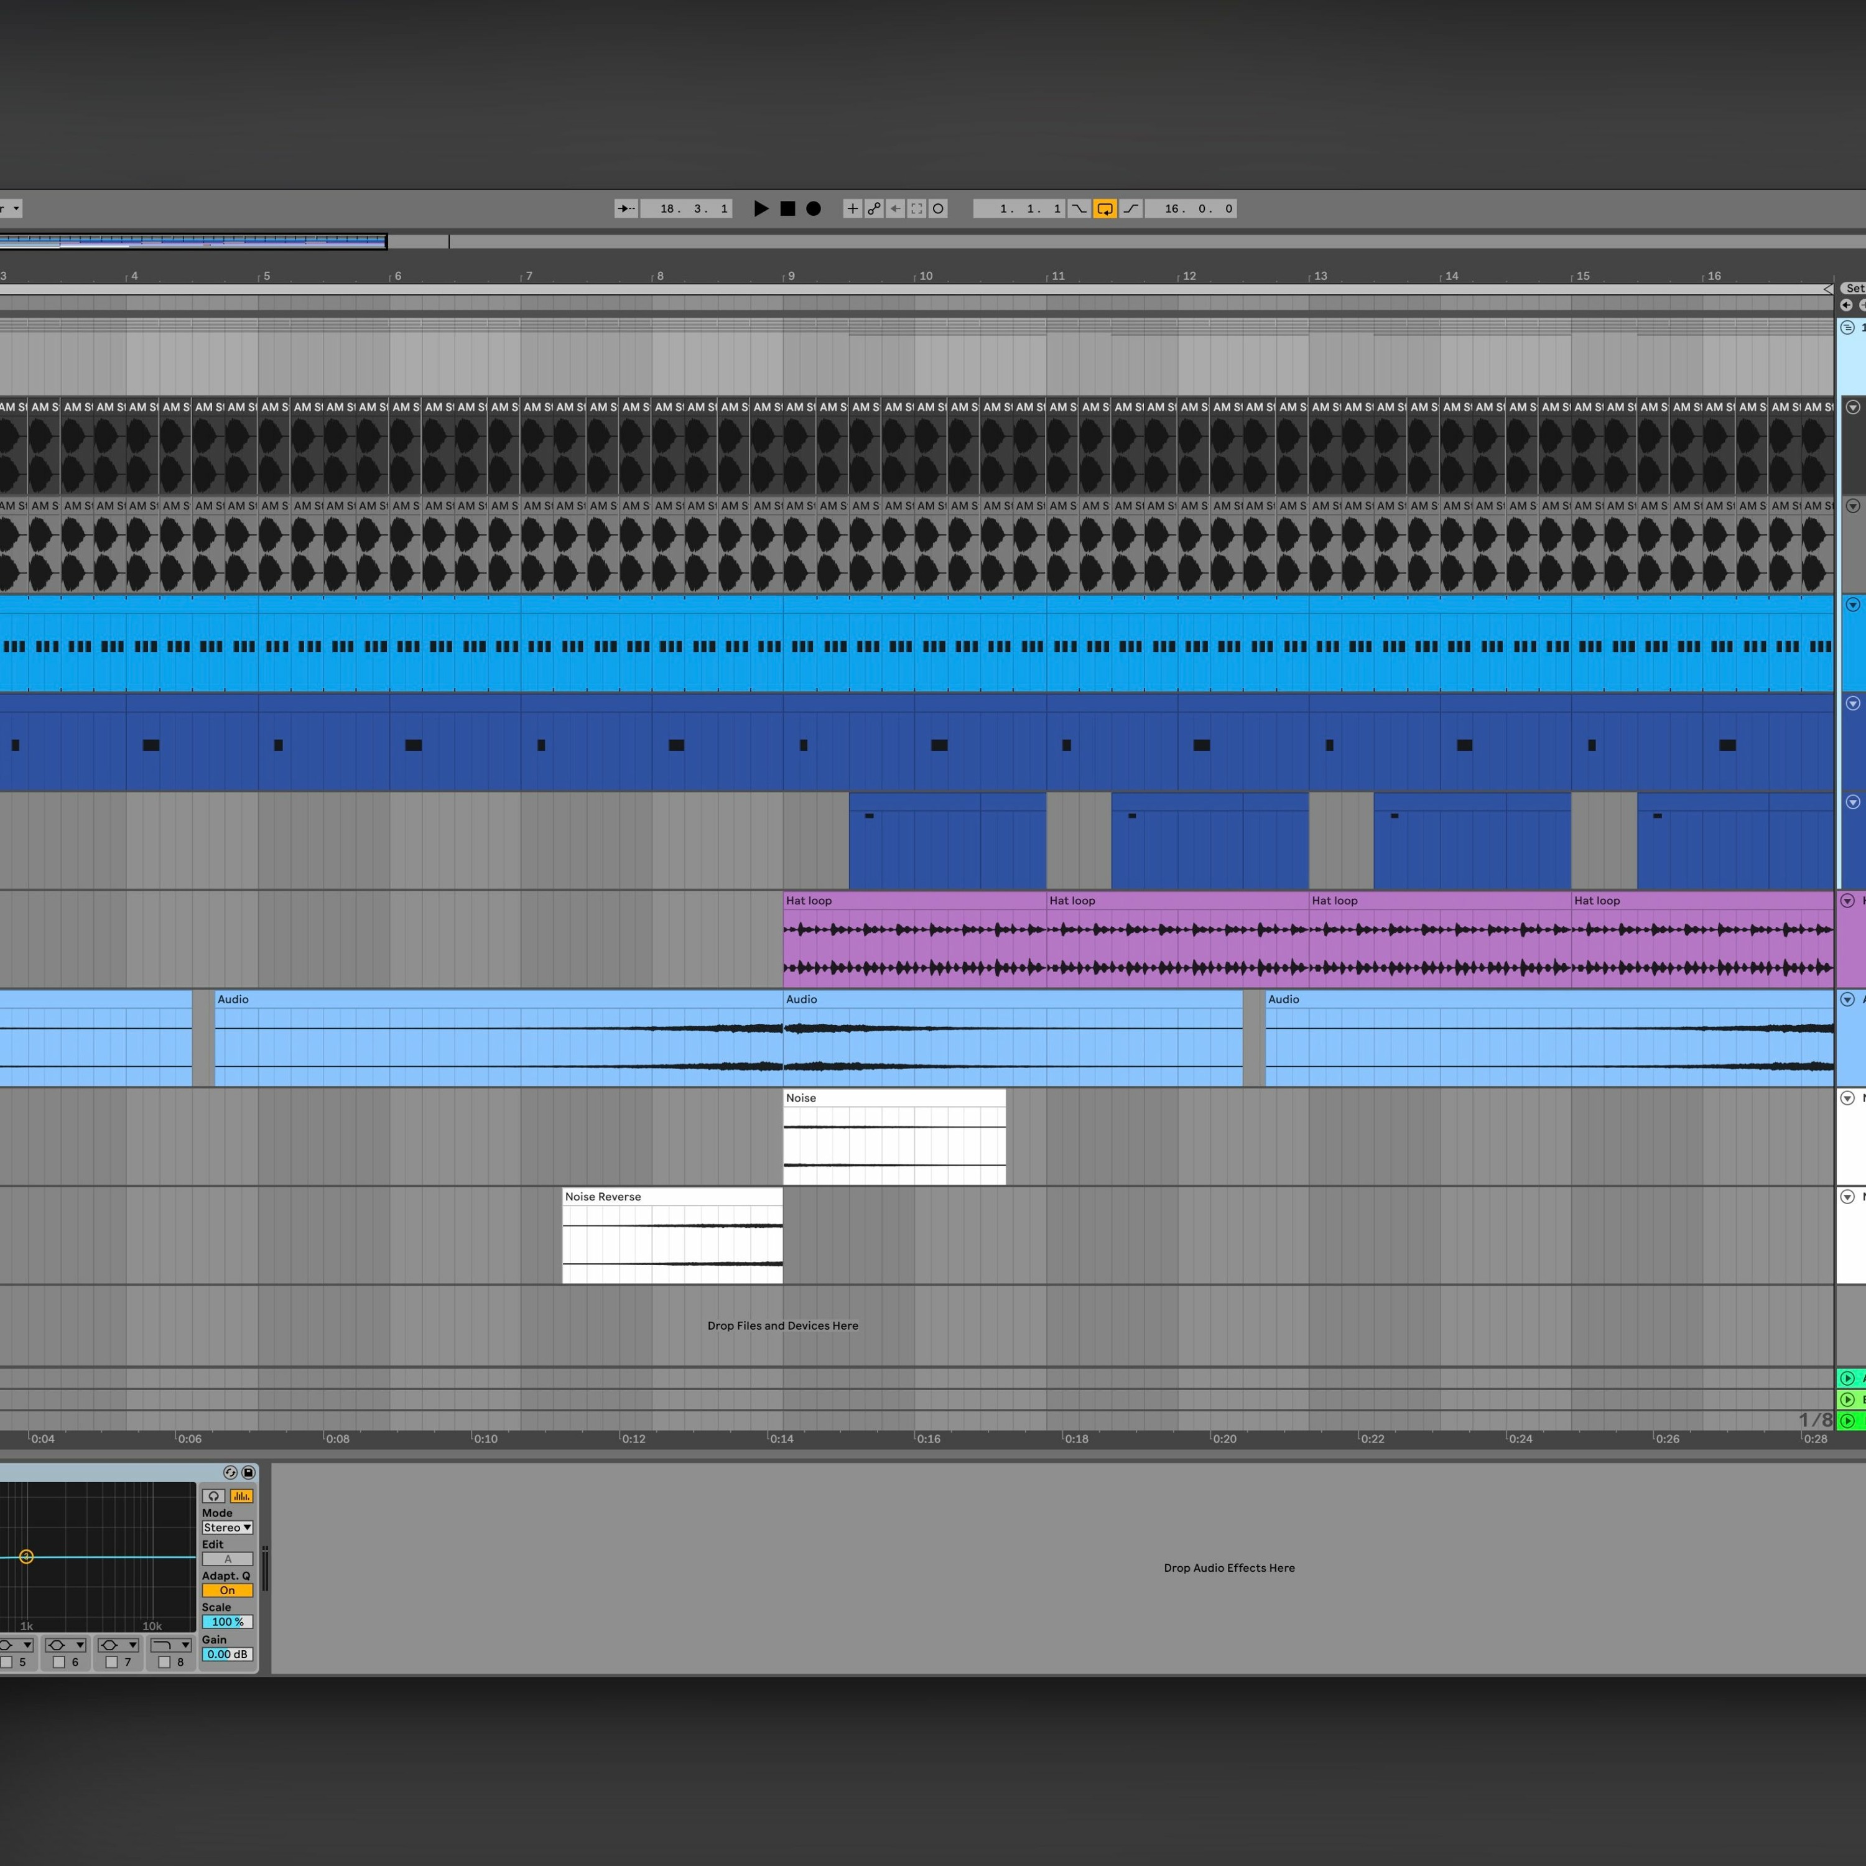Toggle the EQ spectrum analyzer button
The height and width of the screenshot is (1866, 1866).
(241, 1496)
